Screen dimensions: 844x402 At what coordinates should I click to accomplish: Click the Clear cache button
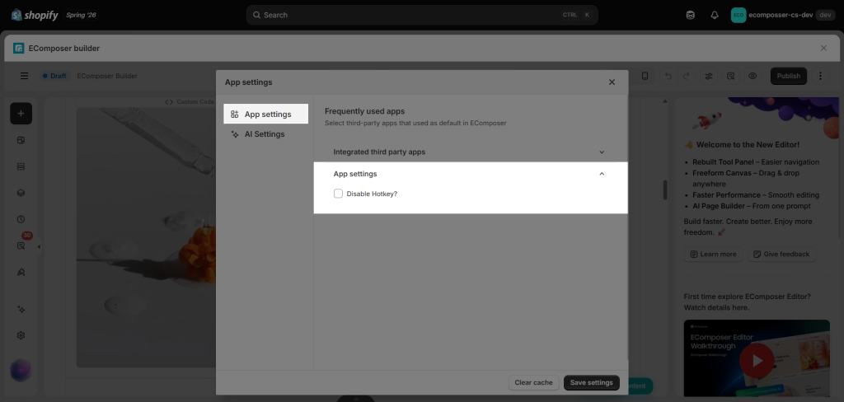click(x=533, y=382)
